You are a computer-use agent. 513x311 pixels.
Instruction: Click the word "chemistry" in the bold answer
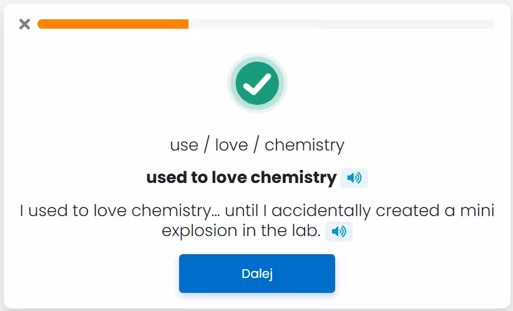294,178
